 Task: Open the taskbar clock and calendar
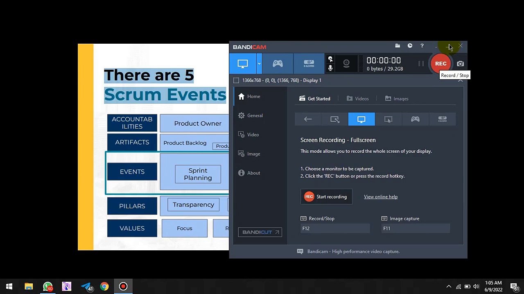pyautogui.click(x=493, y=287)
